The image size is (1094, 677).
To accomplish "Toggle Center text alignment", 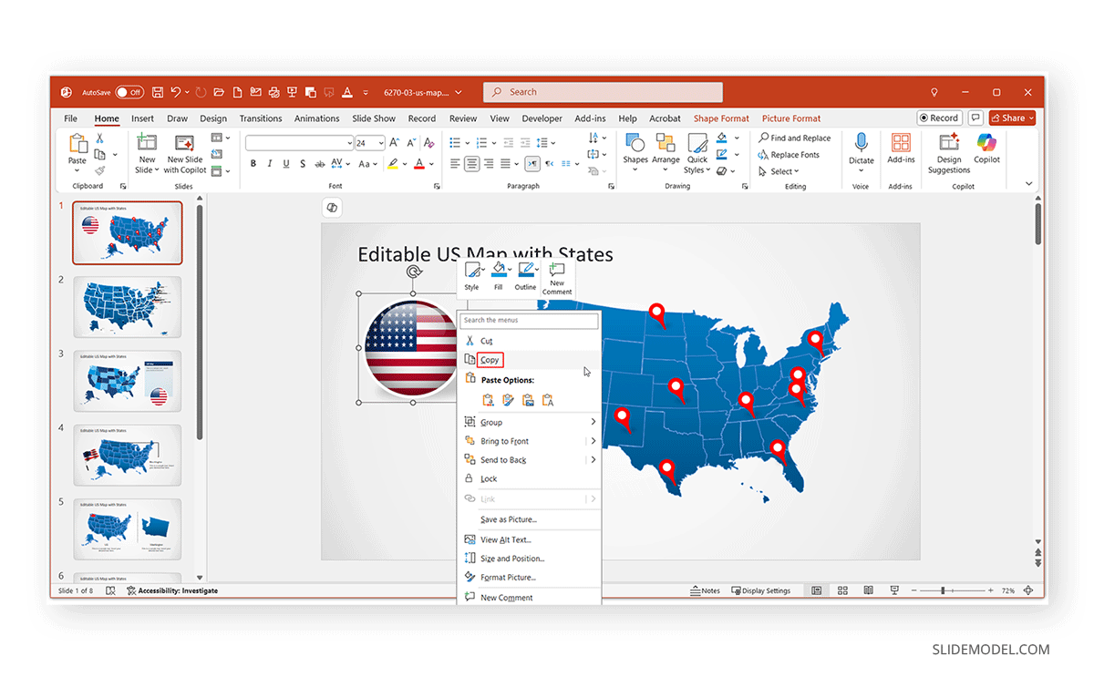I will [471, 164].
